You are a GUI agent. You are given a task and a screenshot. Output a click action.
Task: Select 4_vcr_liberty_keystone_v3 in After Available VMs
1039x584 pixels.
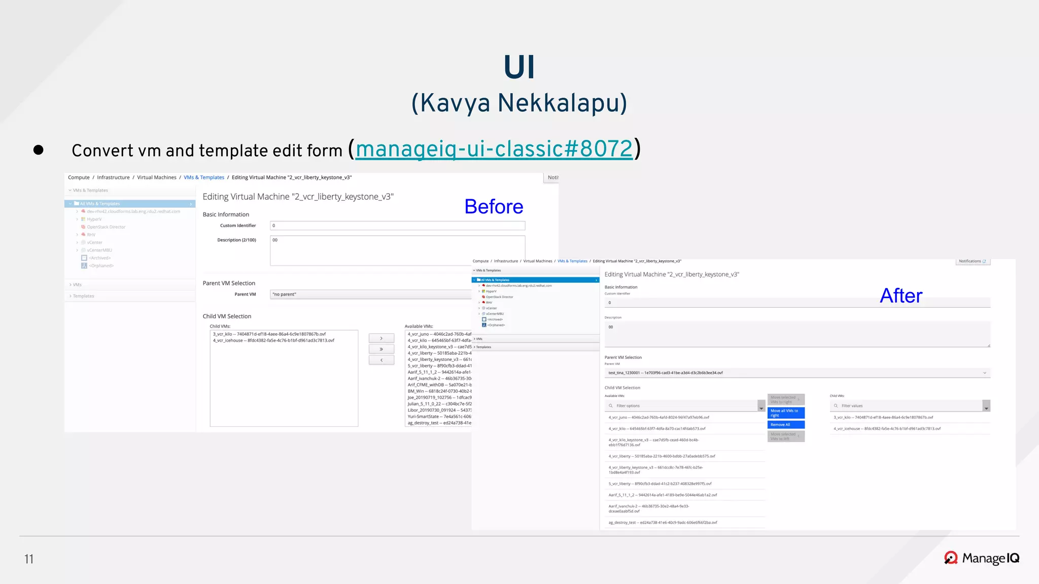point(684,470)
